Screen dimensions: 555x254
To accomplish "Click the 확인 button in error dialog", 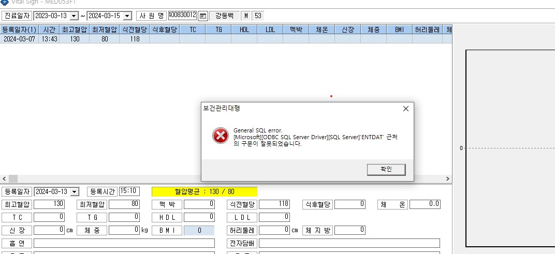I will pyautogui.click(x=386, y=170).
